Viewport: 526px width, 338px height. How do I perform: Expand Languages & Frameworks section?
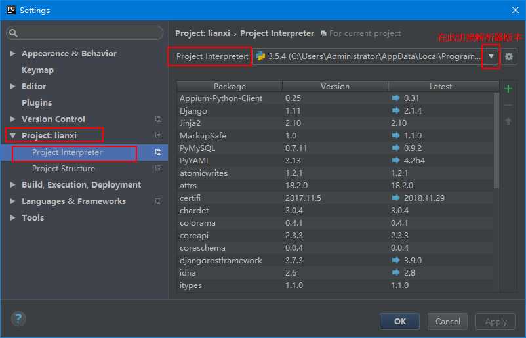[x=12, y=201]
